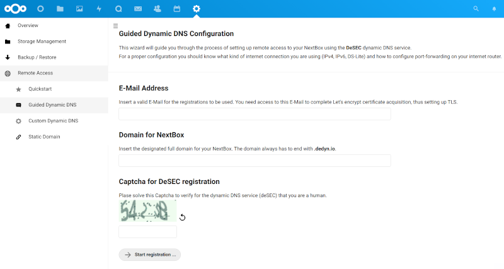Click the captcha image
504x269 pixels.
(x=147, y=211)
